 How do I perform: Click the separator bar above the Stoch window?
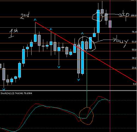click(x=68, y=91)
